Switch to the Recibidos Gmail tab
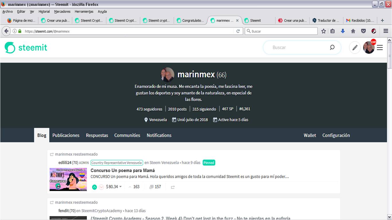 (x=360, y=20)
